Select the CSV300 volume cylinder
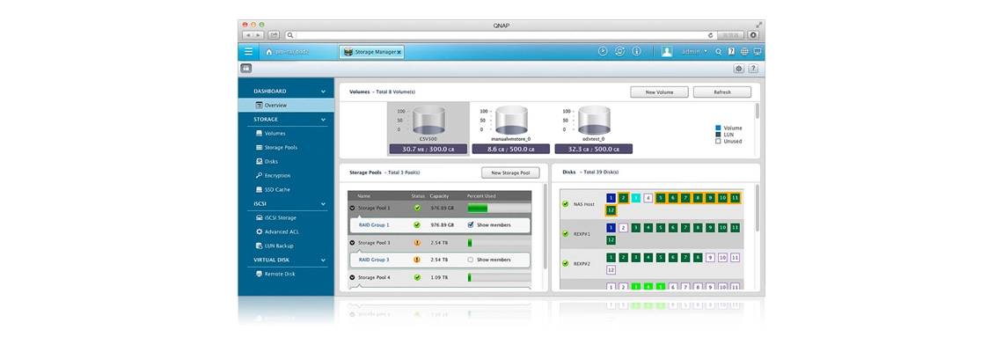 point(428,120)
